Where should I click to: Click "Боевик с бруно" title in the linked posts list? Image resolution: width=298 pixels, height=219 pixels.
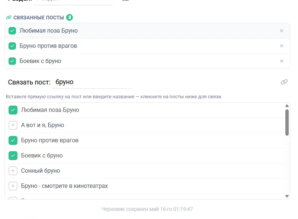[x=41, y=61]
